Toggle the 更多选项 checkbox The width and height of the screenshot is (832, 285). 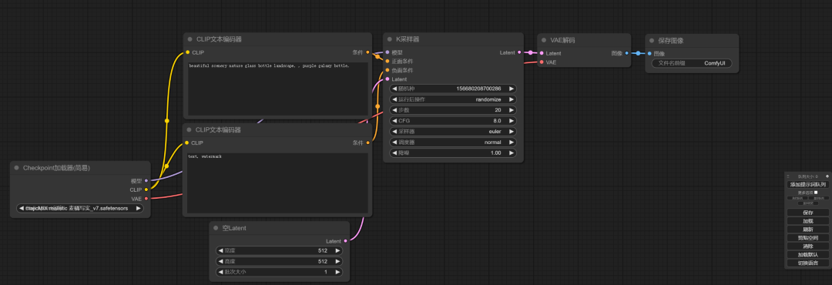click(816, 192)
